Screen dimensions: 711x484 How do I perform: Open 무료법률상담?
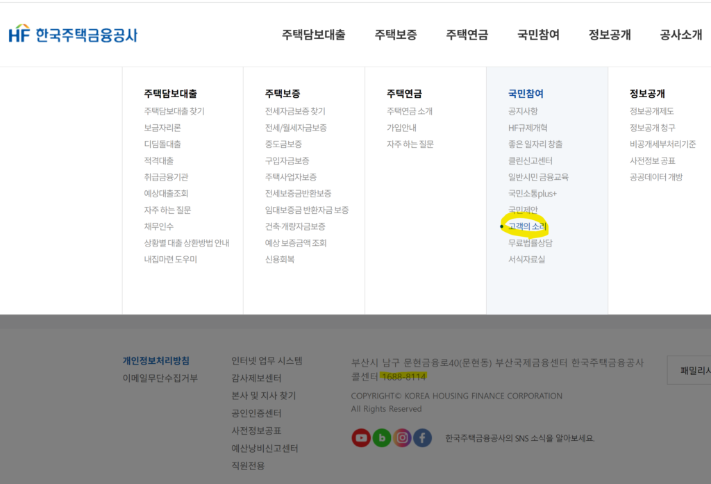530,242
